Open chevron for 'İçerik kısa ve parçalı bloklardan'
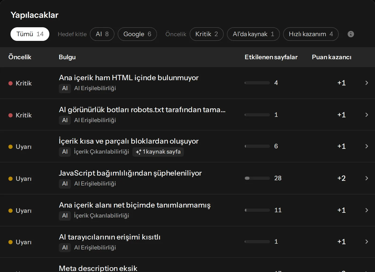The height and width of the screenshot is (272, 375). (367, 146)
